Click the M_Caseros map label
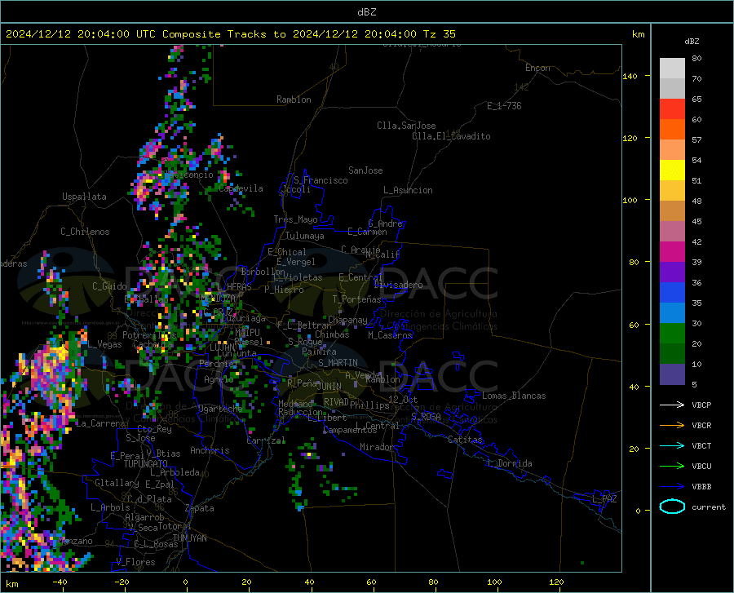734x593 pixels. (x=390, y=335)
